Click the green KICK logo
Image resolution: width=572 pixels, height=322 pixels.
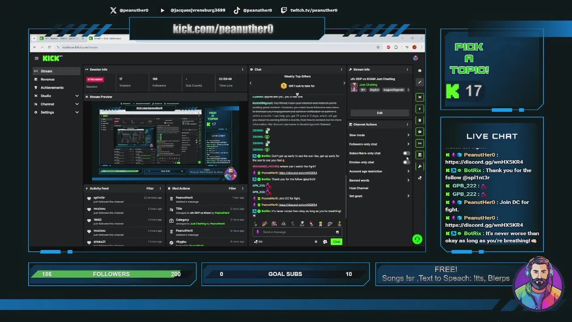point(52,58)
